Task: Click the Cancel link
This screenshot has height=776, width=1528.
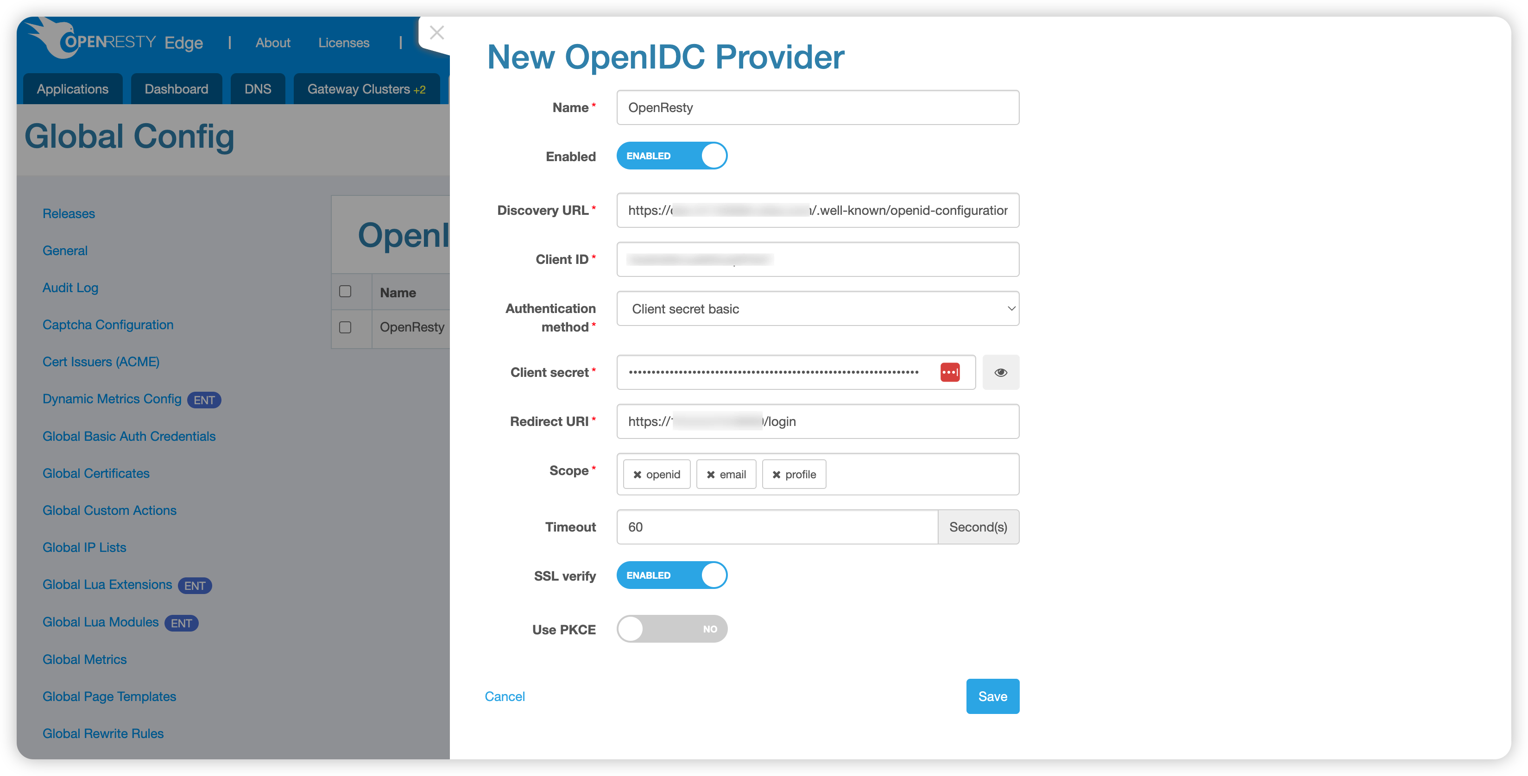Action: [x=504, y=696]
